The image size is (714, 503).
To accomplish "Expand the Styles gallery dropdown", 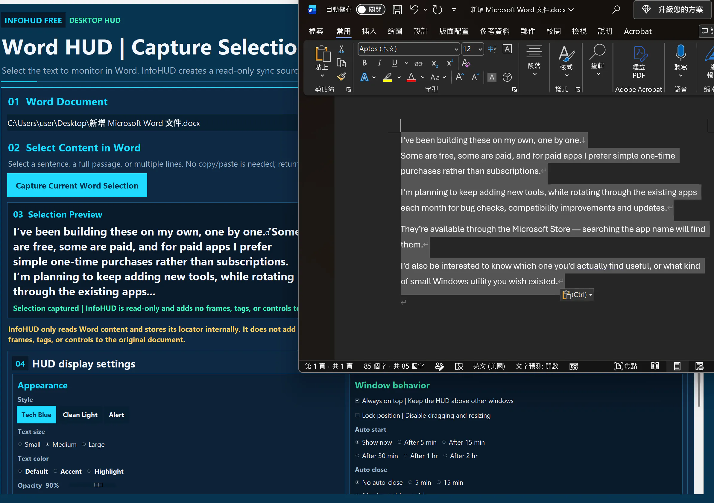I will (566, 75).
